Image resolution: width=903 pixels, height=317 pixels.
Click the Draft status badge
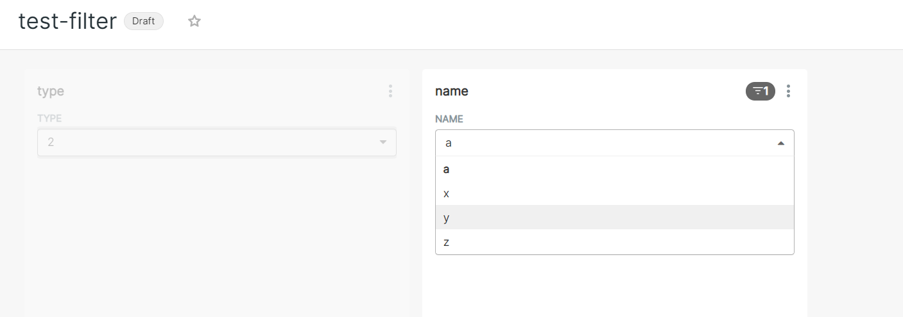pos(144,21)
